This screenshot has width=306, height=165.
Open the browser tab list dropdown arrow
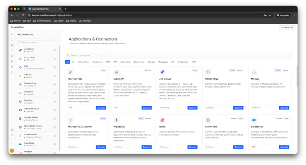(x=24, y=9)
